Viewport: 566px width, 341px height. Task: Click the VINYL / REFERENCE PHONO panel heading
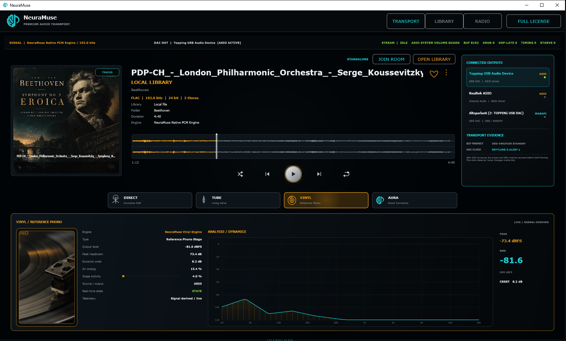[x=39, y=222]
